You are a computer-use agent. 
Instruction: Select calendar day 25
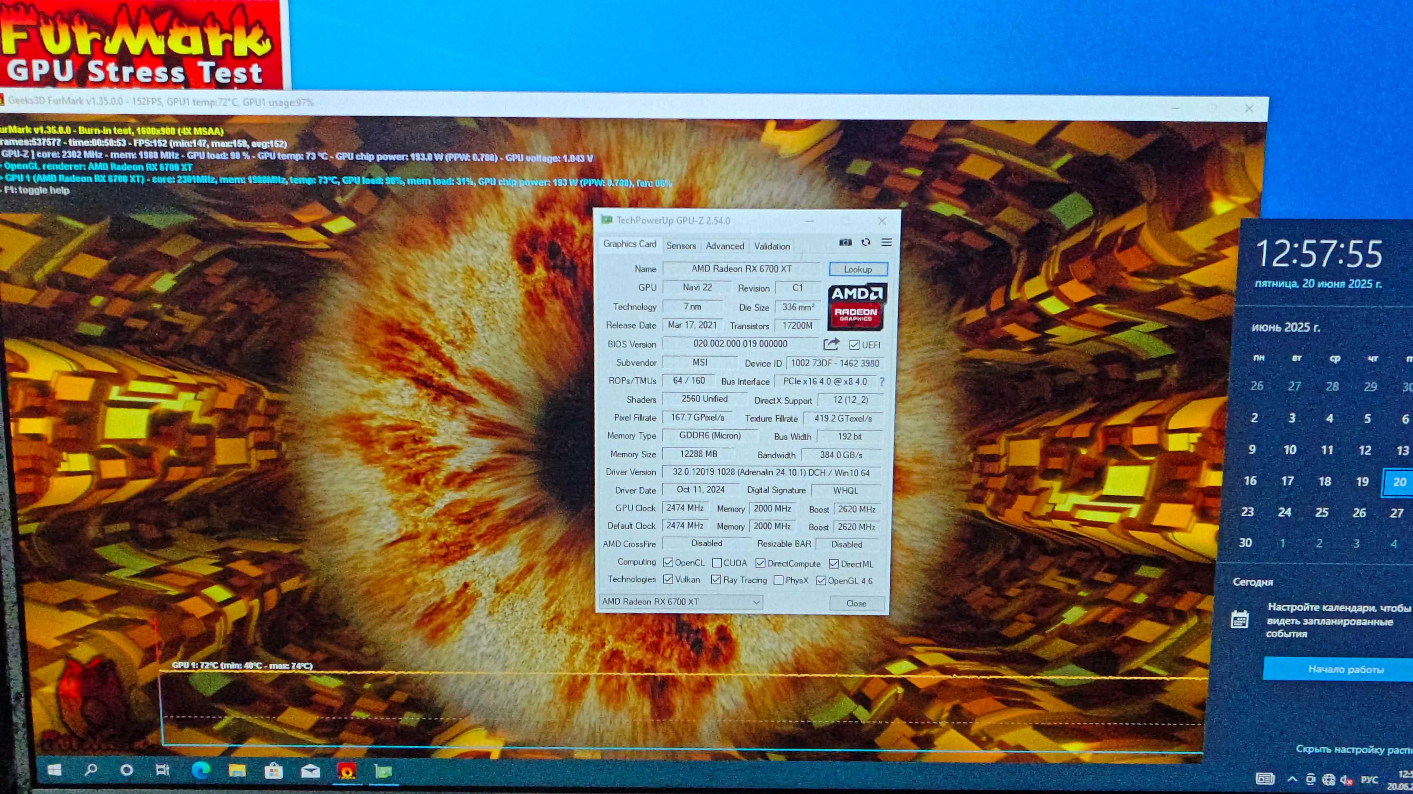point(1322,512)
